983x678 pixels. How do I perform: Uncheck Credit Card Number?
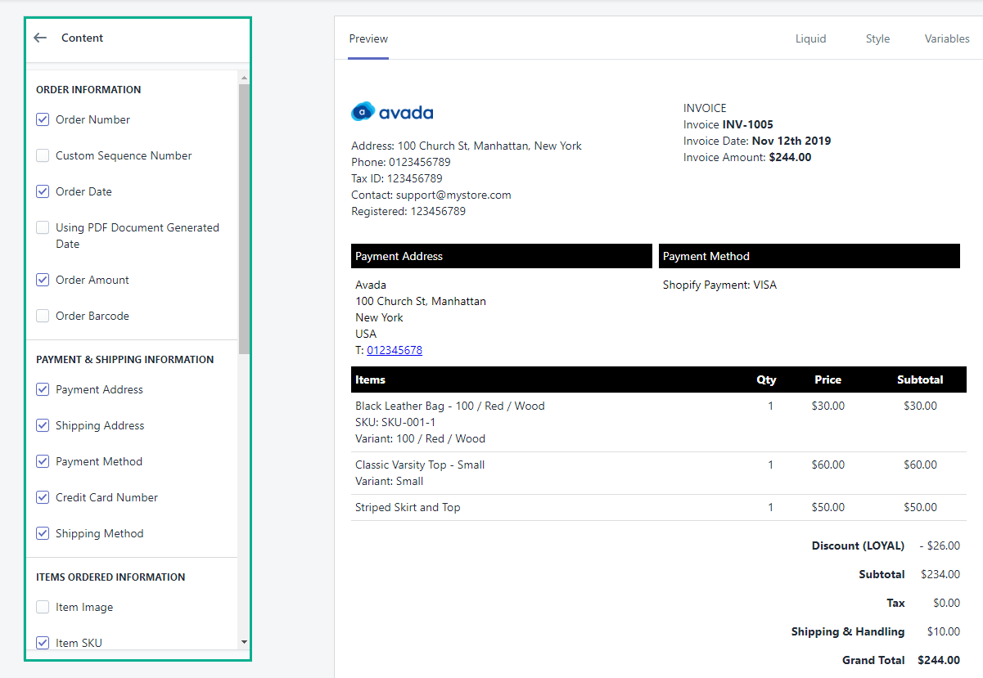[x=42, y=497]
